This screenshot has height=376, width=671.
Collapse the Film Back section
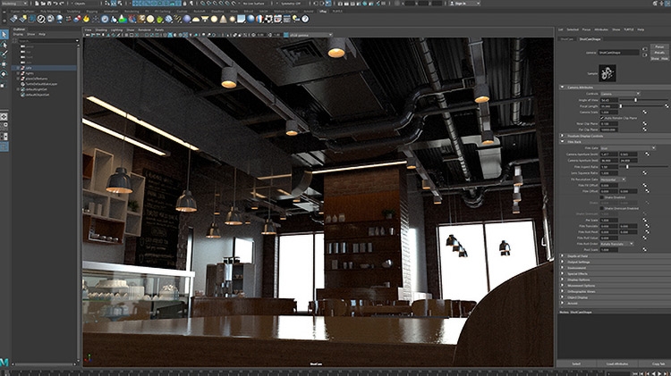563,141
